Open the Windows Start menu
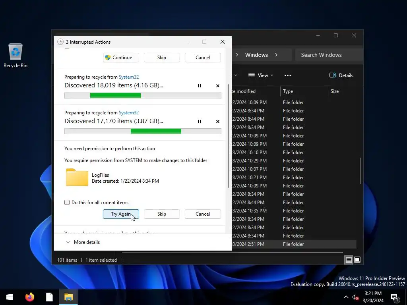The image size is (407, 305). [10, 297]
